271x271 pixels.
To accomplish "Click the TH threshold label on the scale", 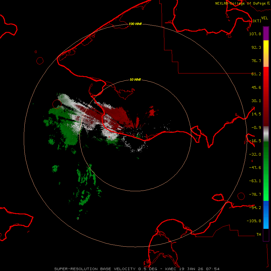I will pos(259,234).
